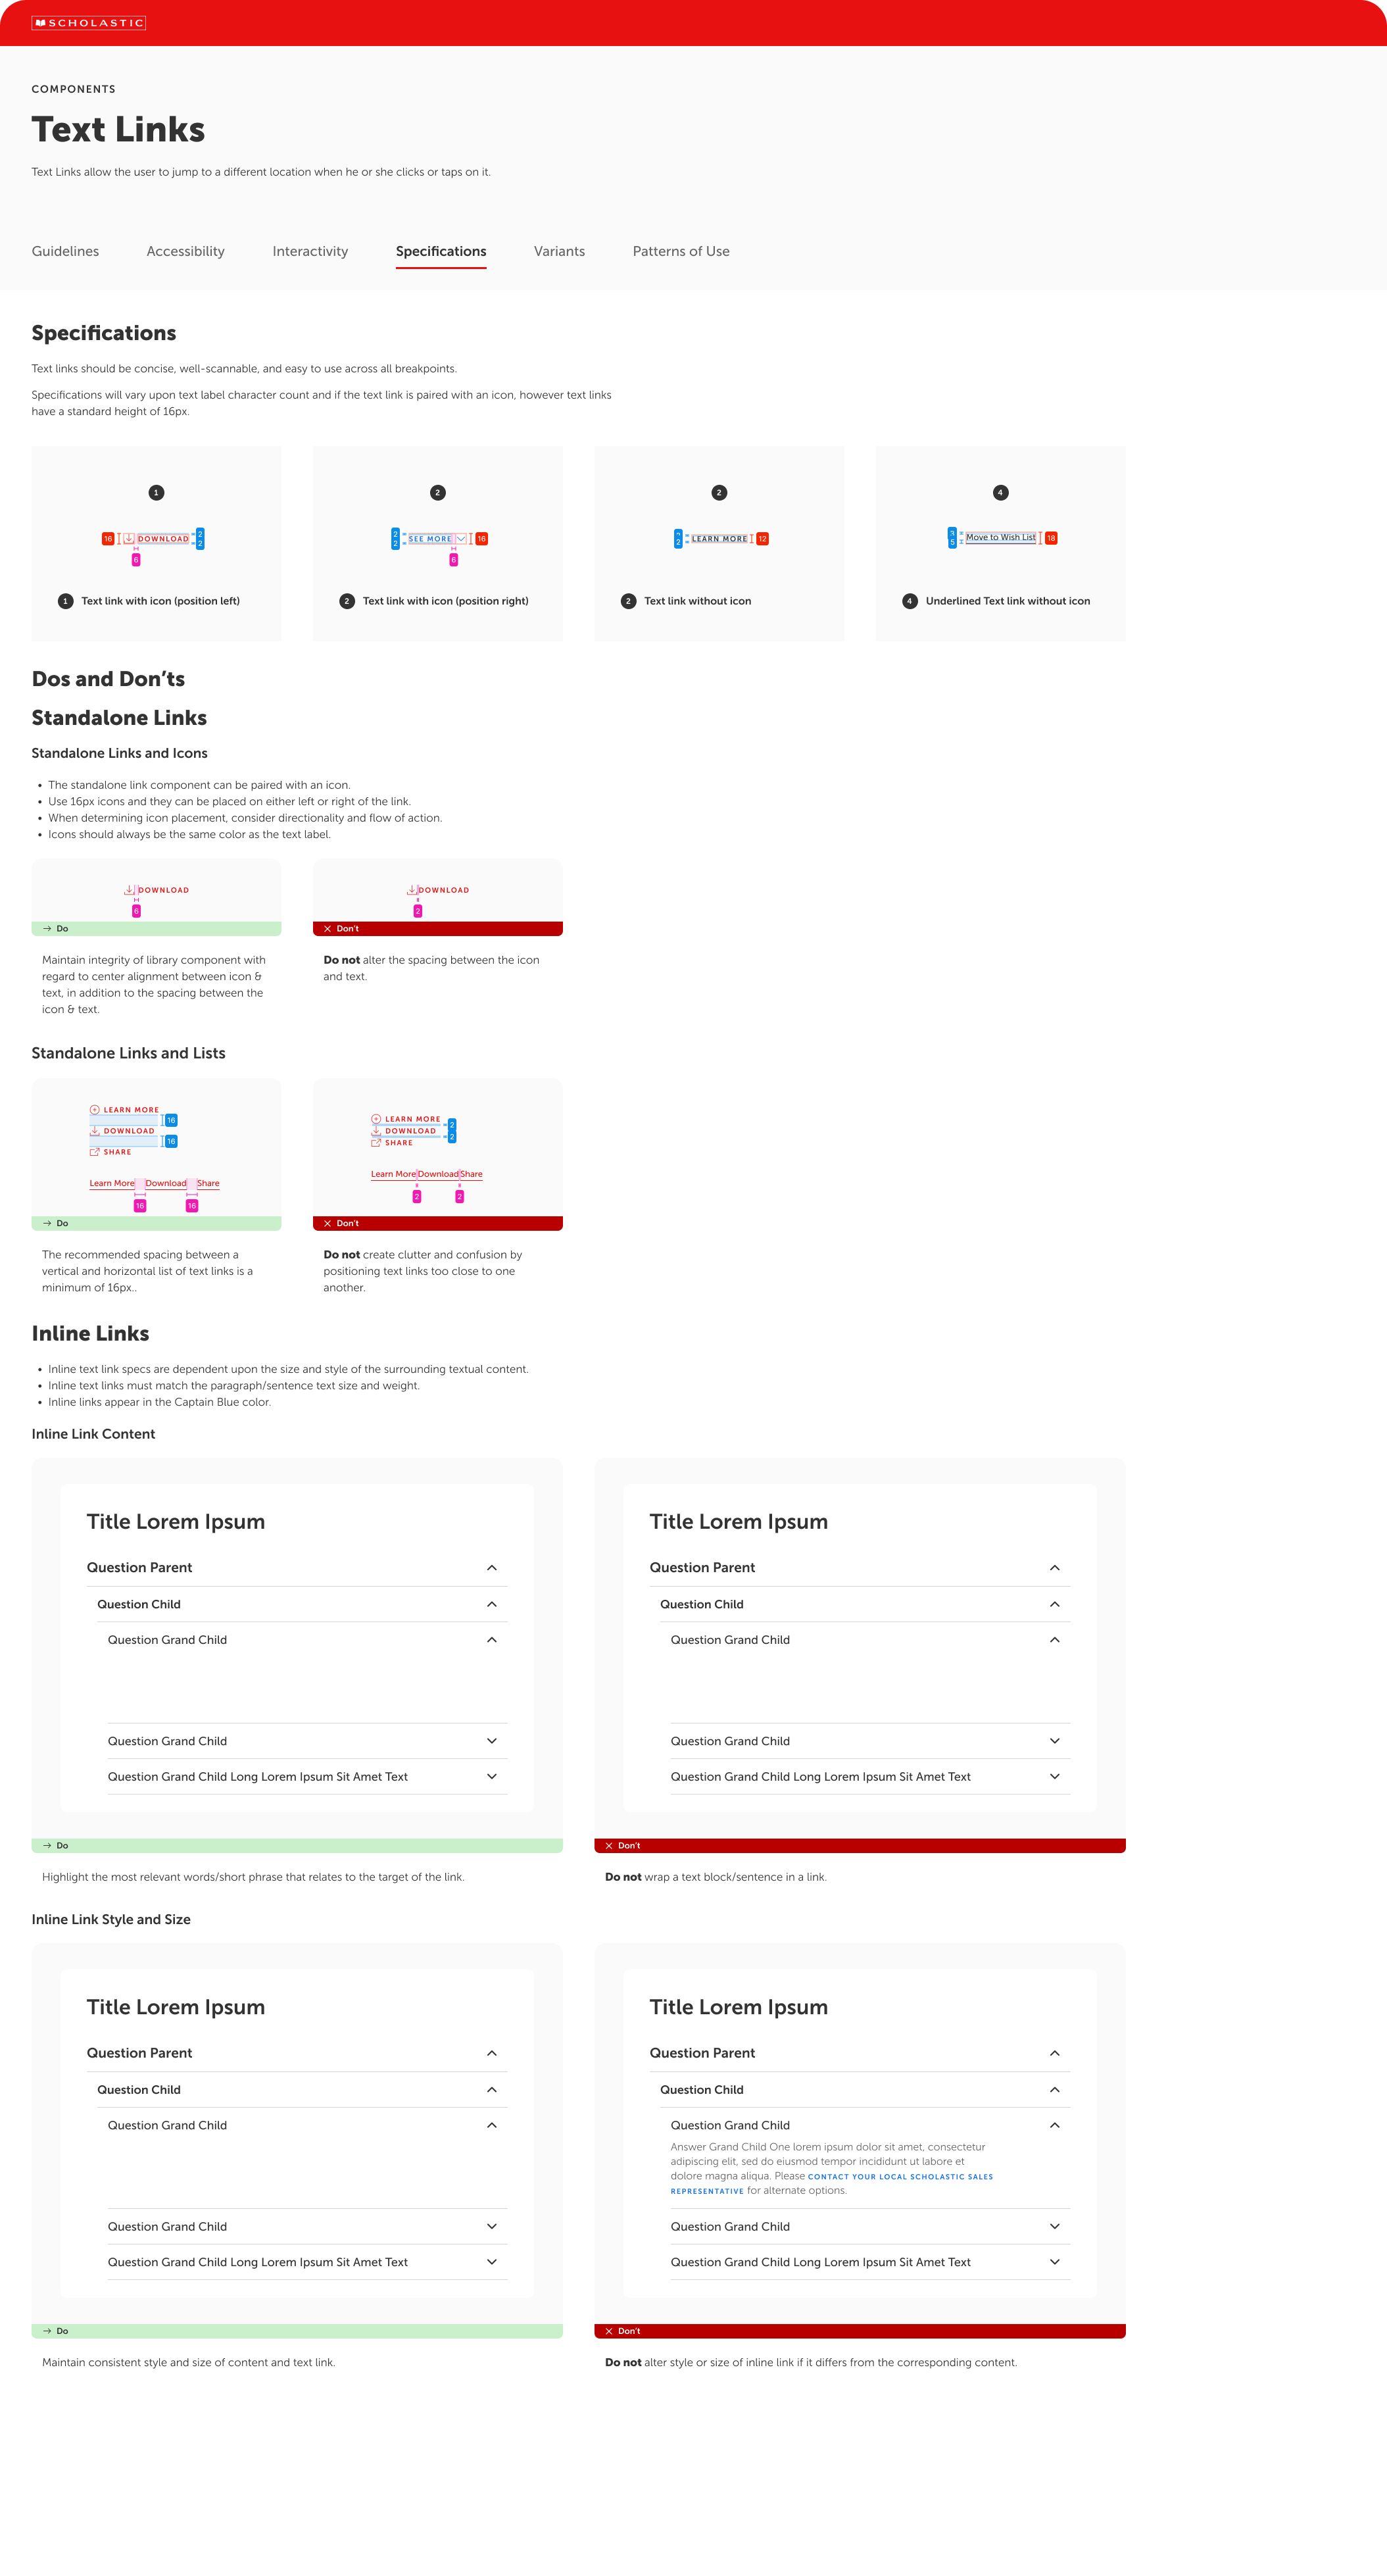Click the chevron icon beside SEE MORE

click(x=461, y=539)
